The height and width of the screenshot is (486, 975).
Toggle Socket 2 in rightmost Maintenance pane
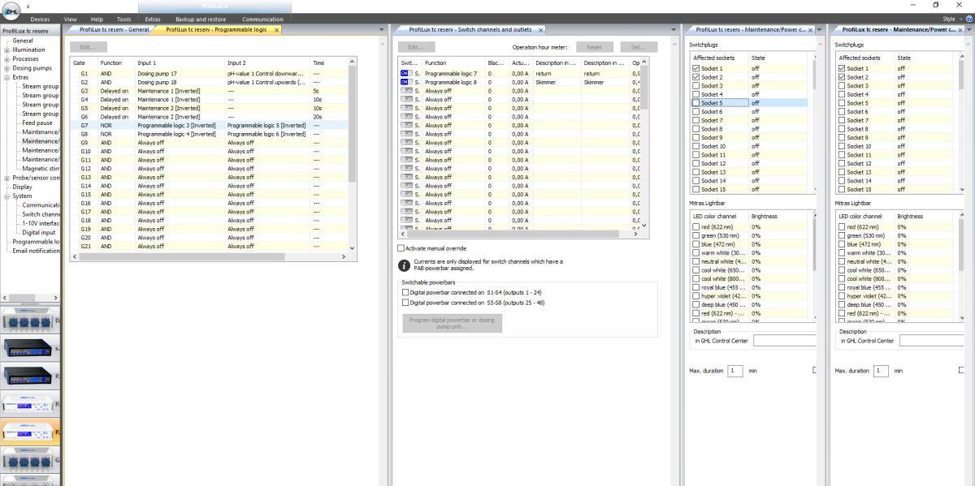841,77
